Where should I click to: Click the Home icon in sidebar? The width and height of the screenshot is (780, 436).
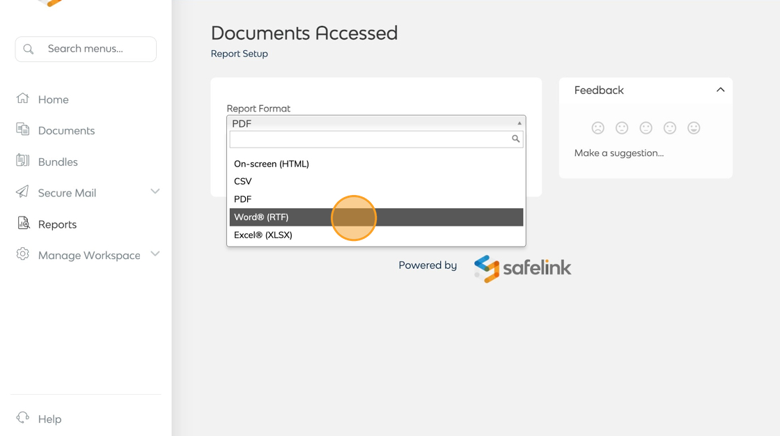[x=23, y=98]
